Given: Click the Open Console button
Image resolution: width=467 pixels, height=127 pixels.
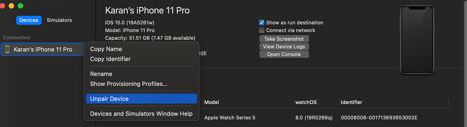Looking at the screenshot, I should click(x=284, y=54).
